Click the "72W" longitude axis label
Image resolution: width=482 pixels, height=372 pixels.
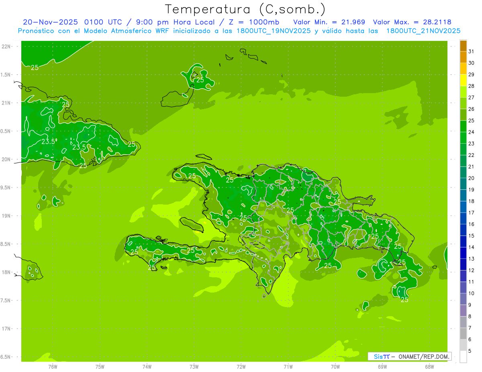tap(241, 367)
